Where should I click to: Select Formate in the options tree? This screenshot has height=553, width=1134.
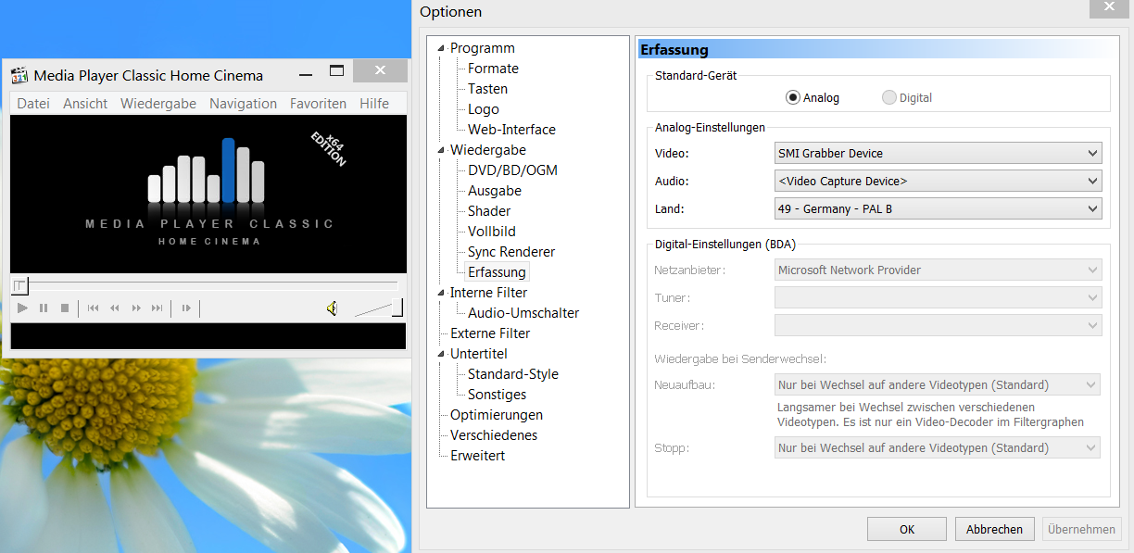493,69
